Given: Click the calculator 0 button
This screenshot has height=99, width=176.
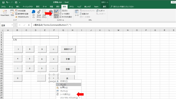Looking at the screenshot, I should coord(18,78).
